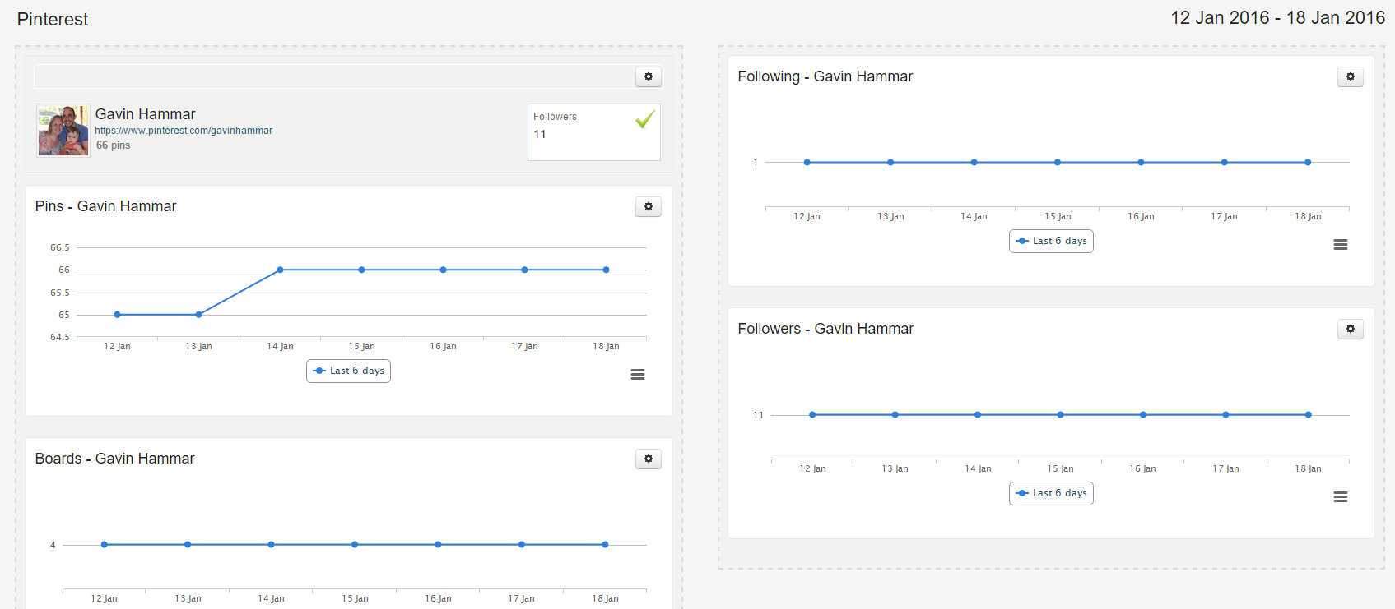Screen dimensions: 1395x609
Task: Click the Following - Gavin Hammar chart title
Action: pyautogui.click(x=825, y=76)
